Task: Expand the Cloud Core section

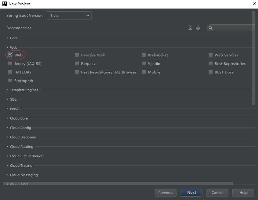Action: [7, 118]
